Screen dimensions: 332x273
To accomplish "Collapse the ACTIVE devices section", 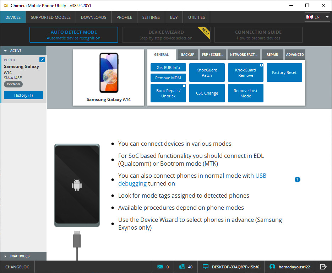I will coord(23,51).
